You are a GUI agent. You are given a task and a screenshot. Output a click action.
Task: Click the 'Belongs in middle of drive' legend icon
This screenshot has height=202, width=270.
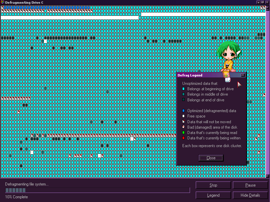(x=183, y=95)
